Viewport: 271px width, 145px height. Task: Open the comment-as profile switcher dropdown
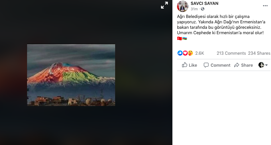point(263,65)
